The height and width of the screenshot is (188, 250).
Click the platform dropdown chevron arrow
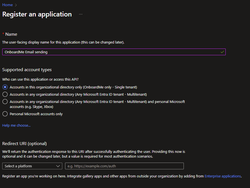58,166
